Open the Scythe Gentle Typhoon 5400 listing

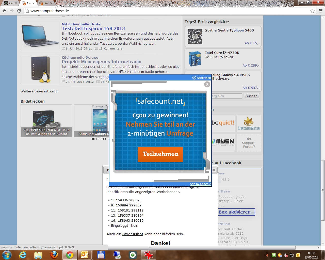230,30
